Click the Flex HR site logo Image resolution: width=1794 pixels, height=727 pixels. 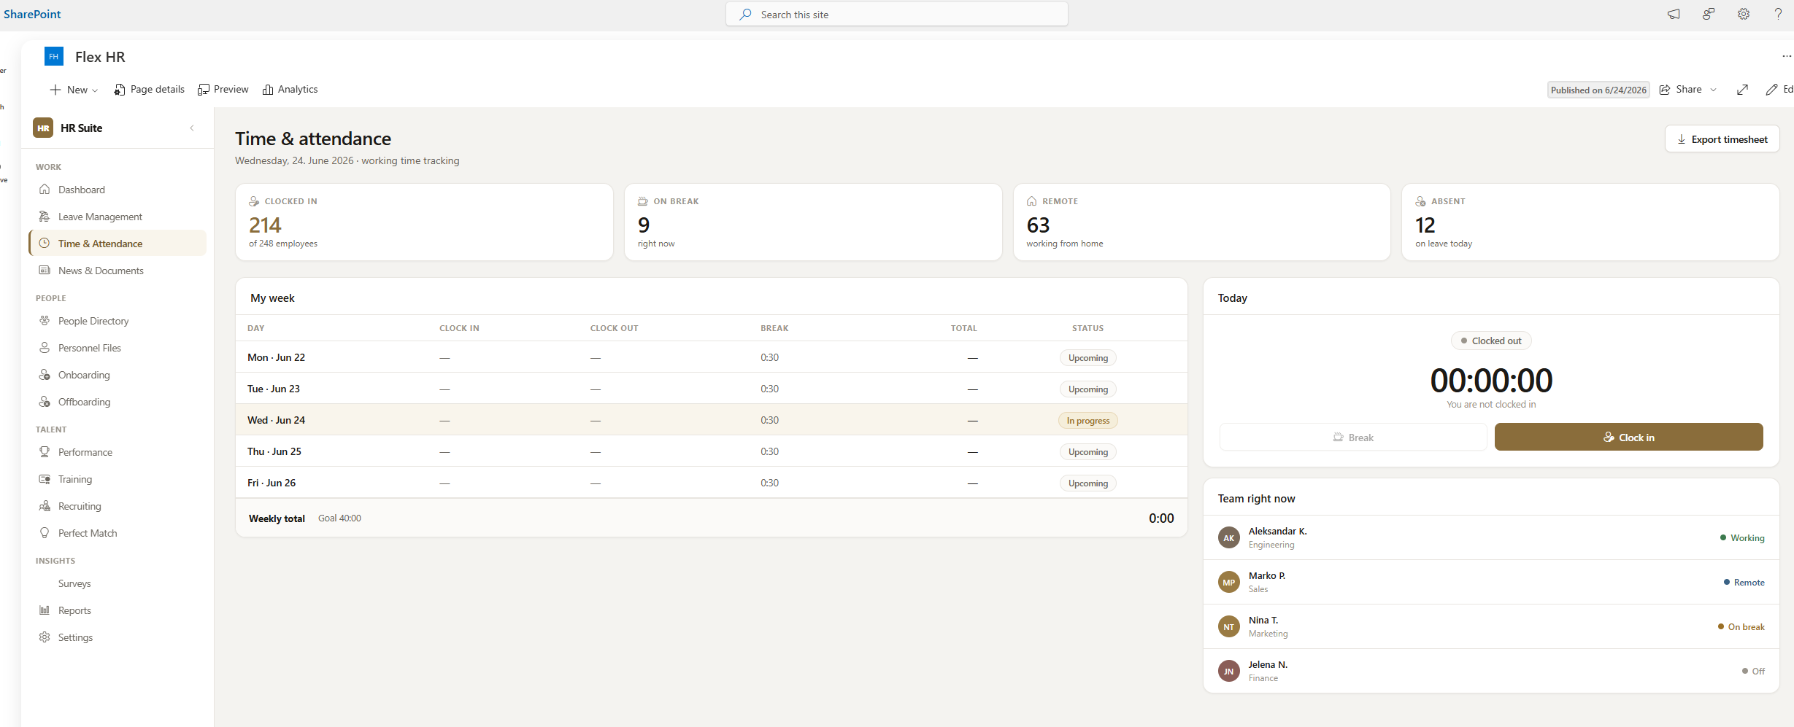coord(53,56)
